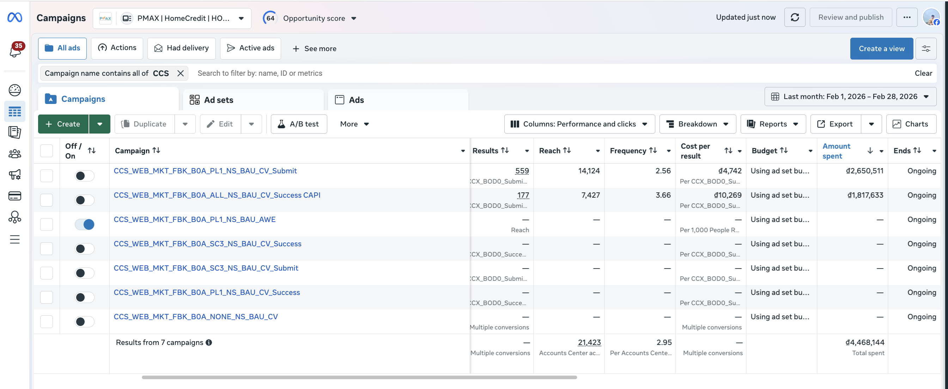948x389 pixels.
Task: Open Audiences people icon in sidebar
Action: click(x=15, y=154)
